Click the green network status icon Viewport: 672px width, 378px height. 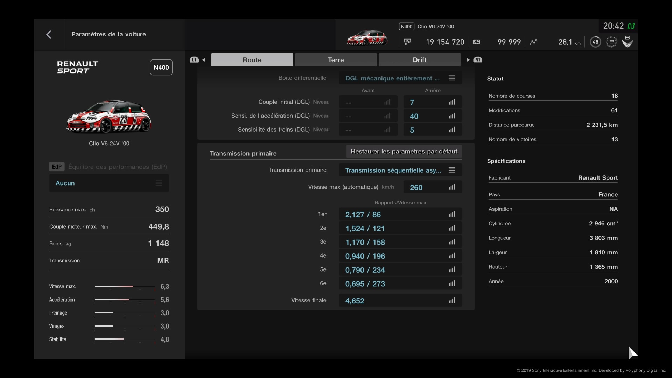631,26
